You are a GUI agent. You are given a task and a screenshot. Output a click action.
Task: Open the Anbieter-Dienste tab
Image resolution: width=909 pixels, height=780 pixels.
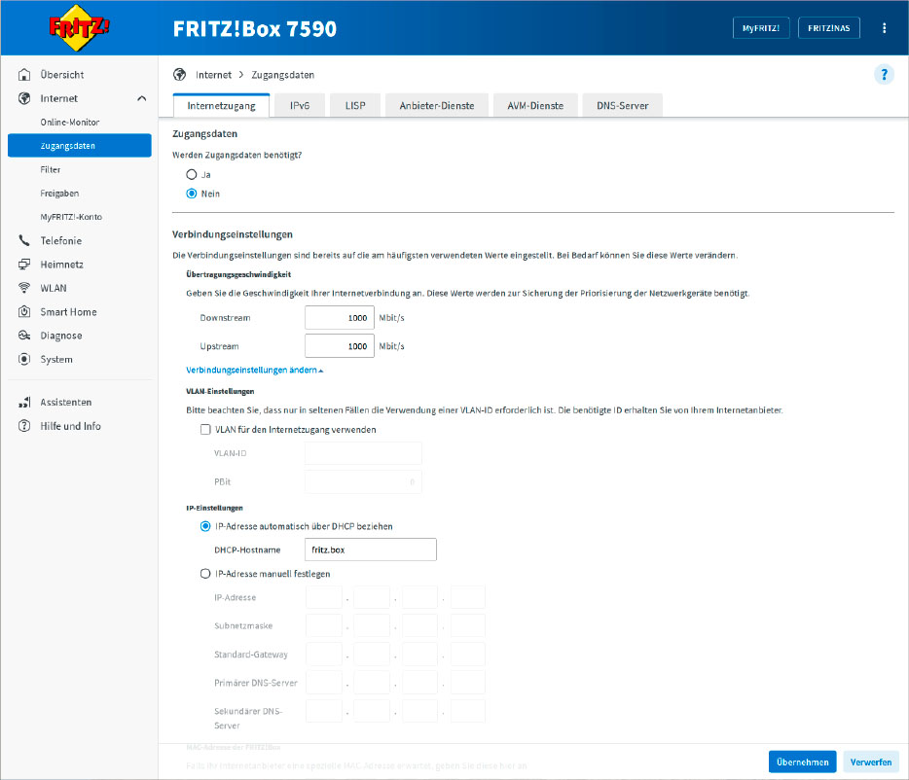(437, 105)
